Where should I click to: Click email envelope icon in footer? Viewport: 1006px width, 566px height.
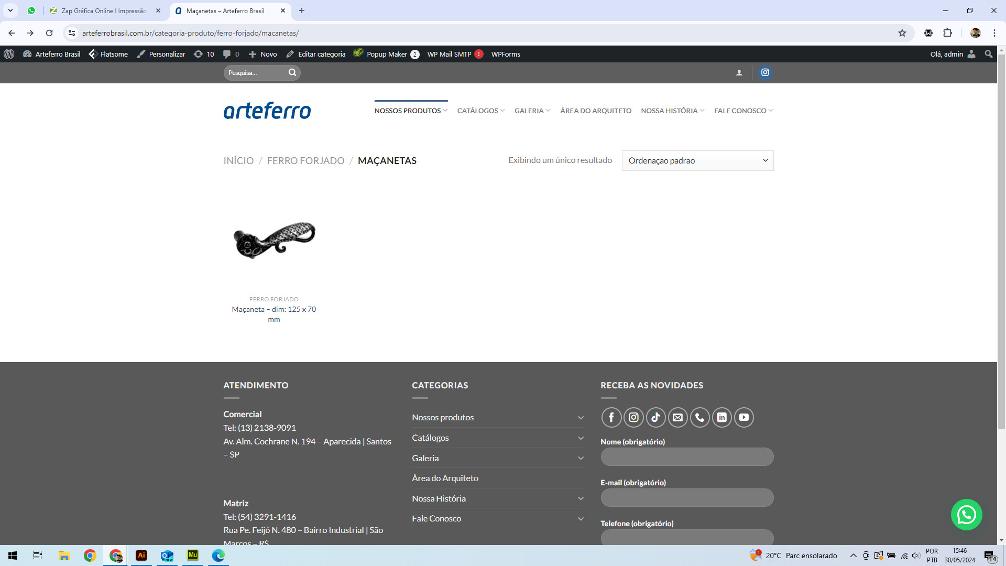pos(677,418)
